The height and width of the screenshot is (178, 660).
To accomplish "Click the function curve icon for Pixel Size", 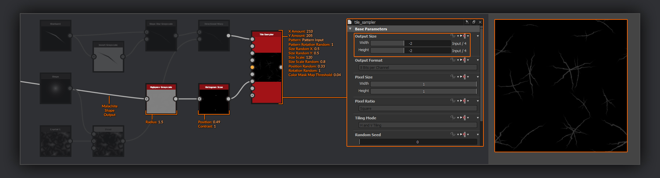I will (453, 76).
